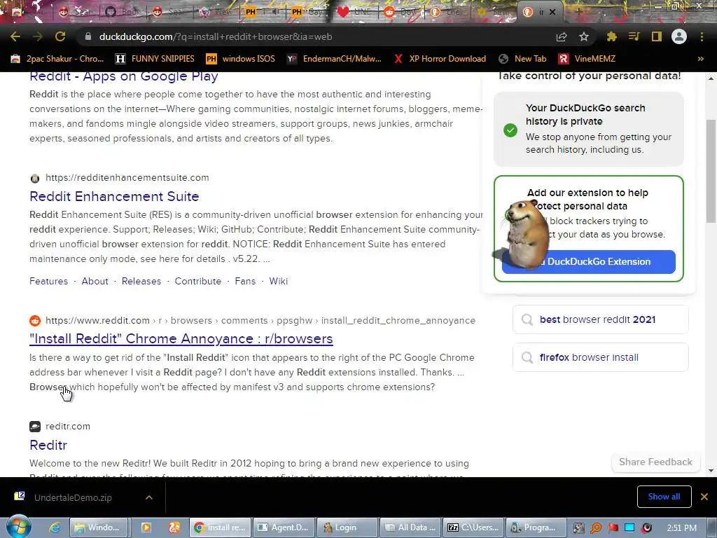Go back to the previous page
Viewport: 717px width, 538px height.
coord(15,36)
